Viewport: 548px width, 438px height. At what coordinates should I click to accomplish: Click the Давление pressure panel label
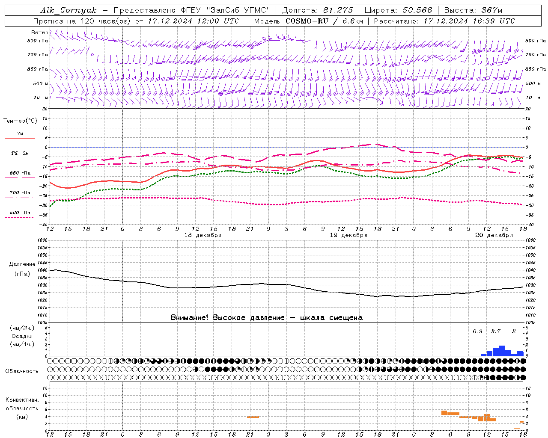[x=22, y=264]
